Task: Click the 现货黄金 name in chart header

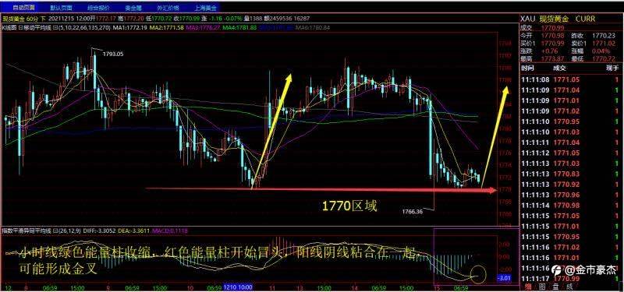Action: point(14,18)
